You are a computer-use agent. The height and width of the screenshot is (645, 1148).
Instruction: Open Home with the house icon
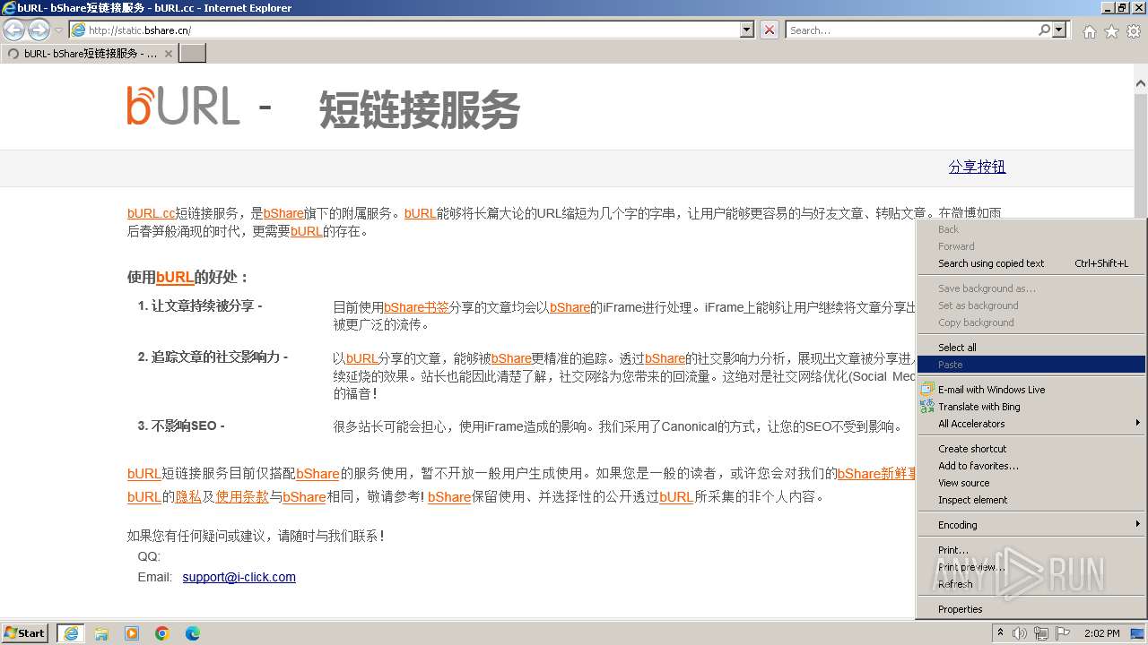tap(1089, 31)
